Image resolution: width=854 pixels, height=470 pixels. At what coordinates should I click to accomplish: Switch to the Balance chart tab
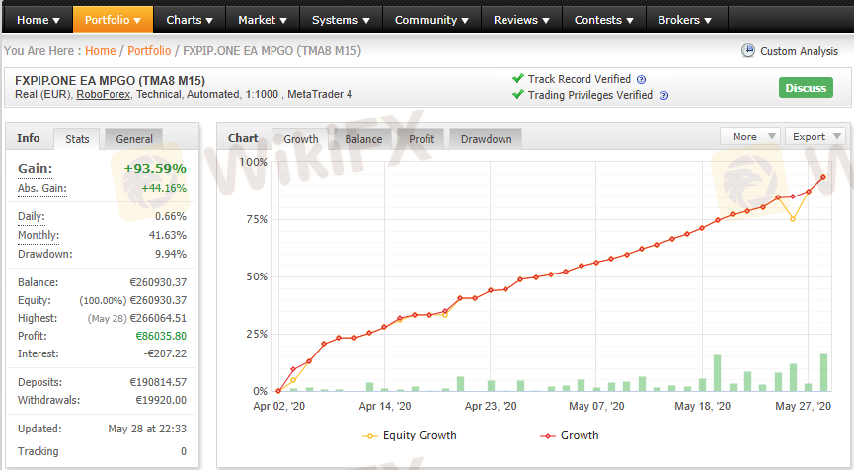click(363, 139)
